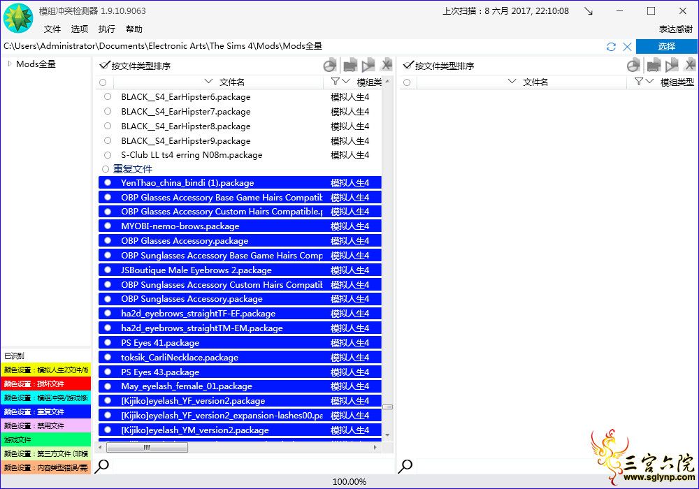The image size is (699, 489).
Task: Click the 重复文件 group heading
Action: coord(133,169)
